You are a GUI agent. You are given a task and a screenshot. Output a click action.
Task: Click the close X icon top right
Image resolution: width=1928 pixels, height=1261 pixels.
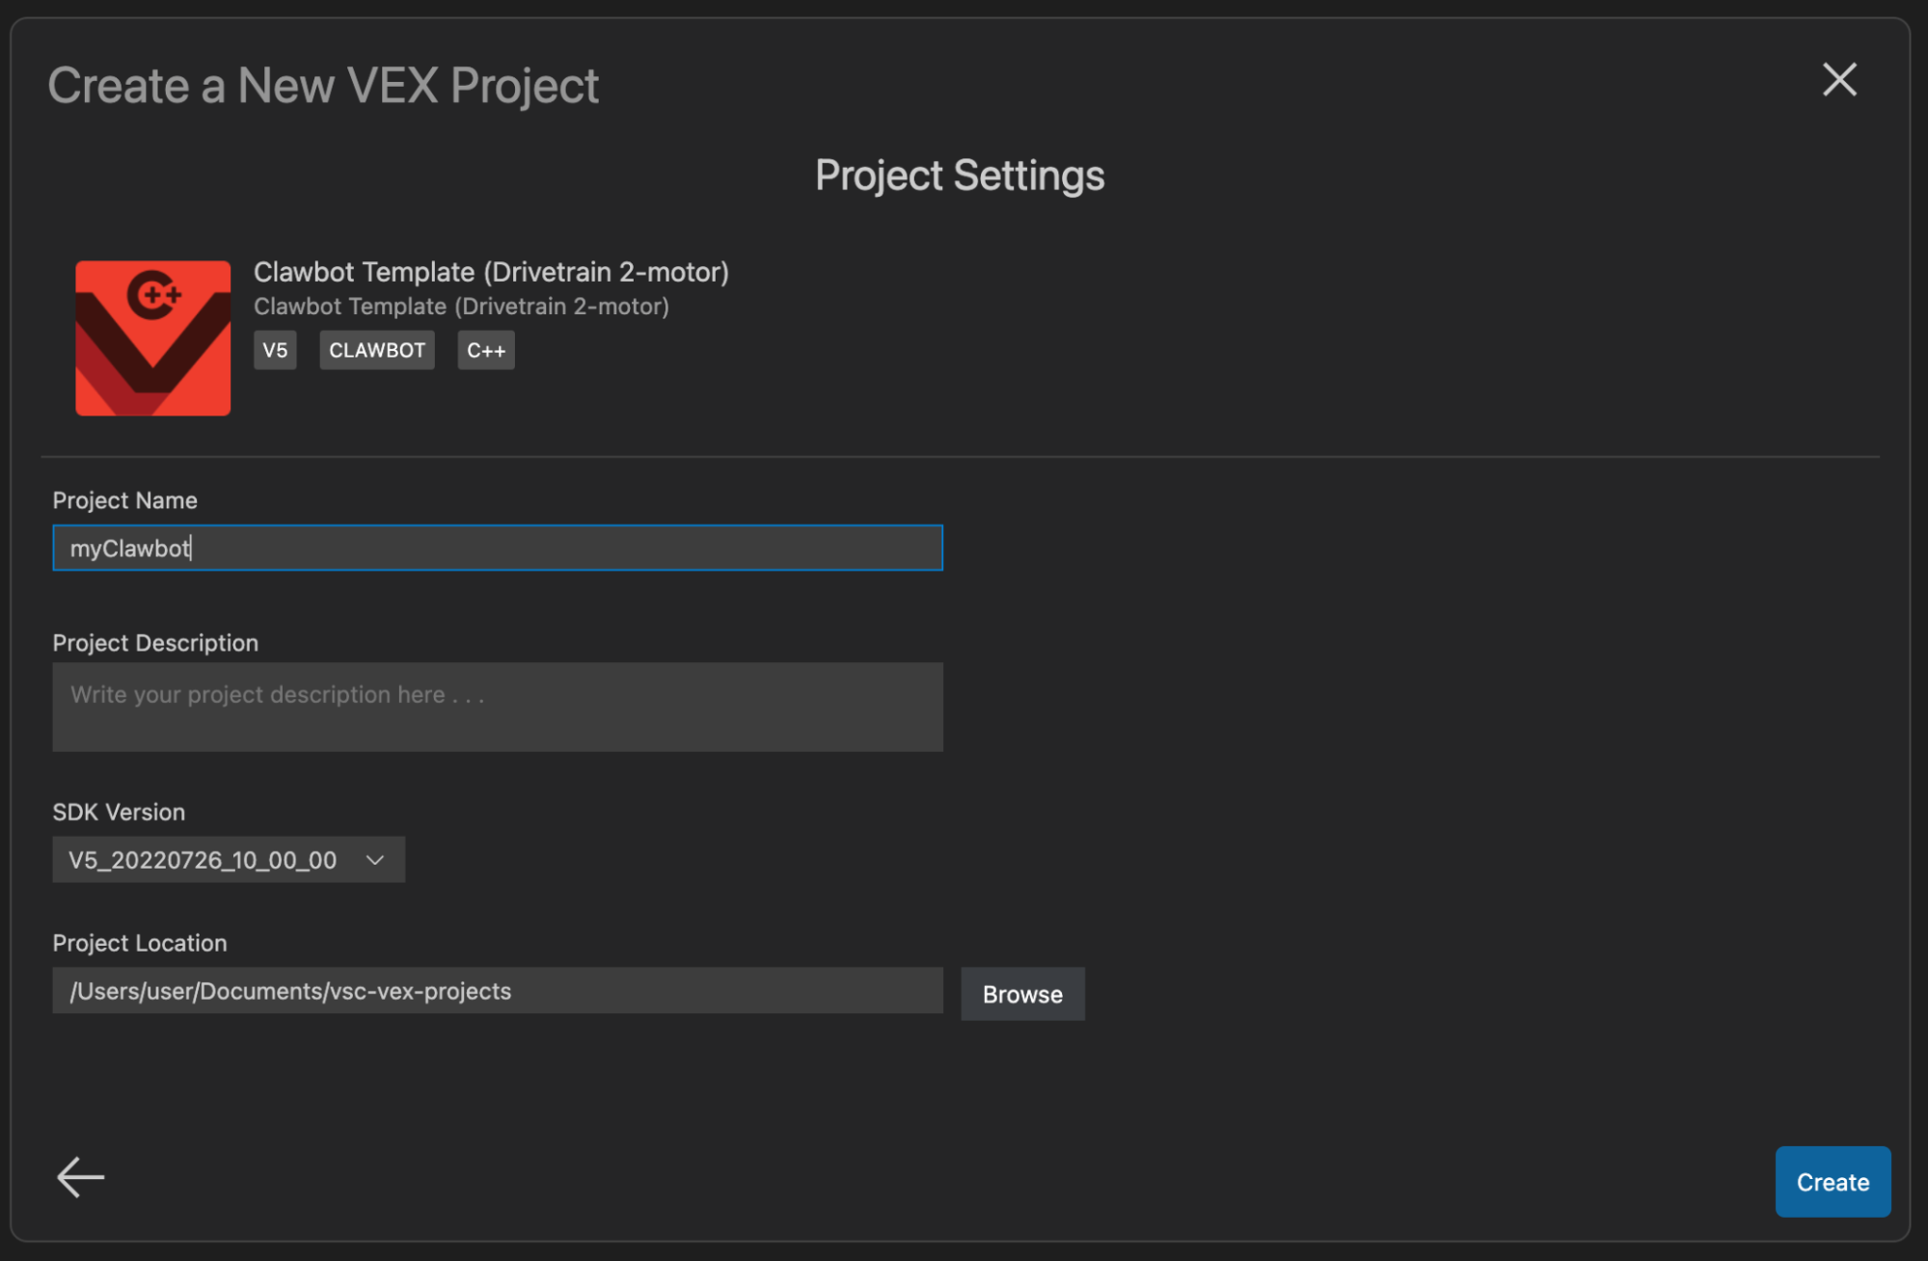pos(1841,77)
